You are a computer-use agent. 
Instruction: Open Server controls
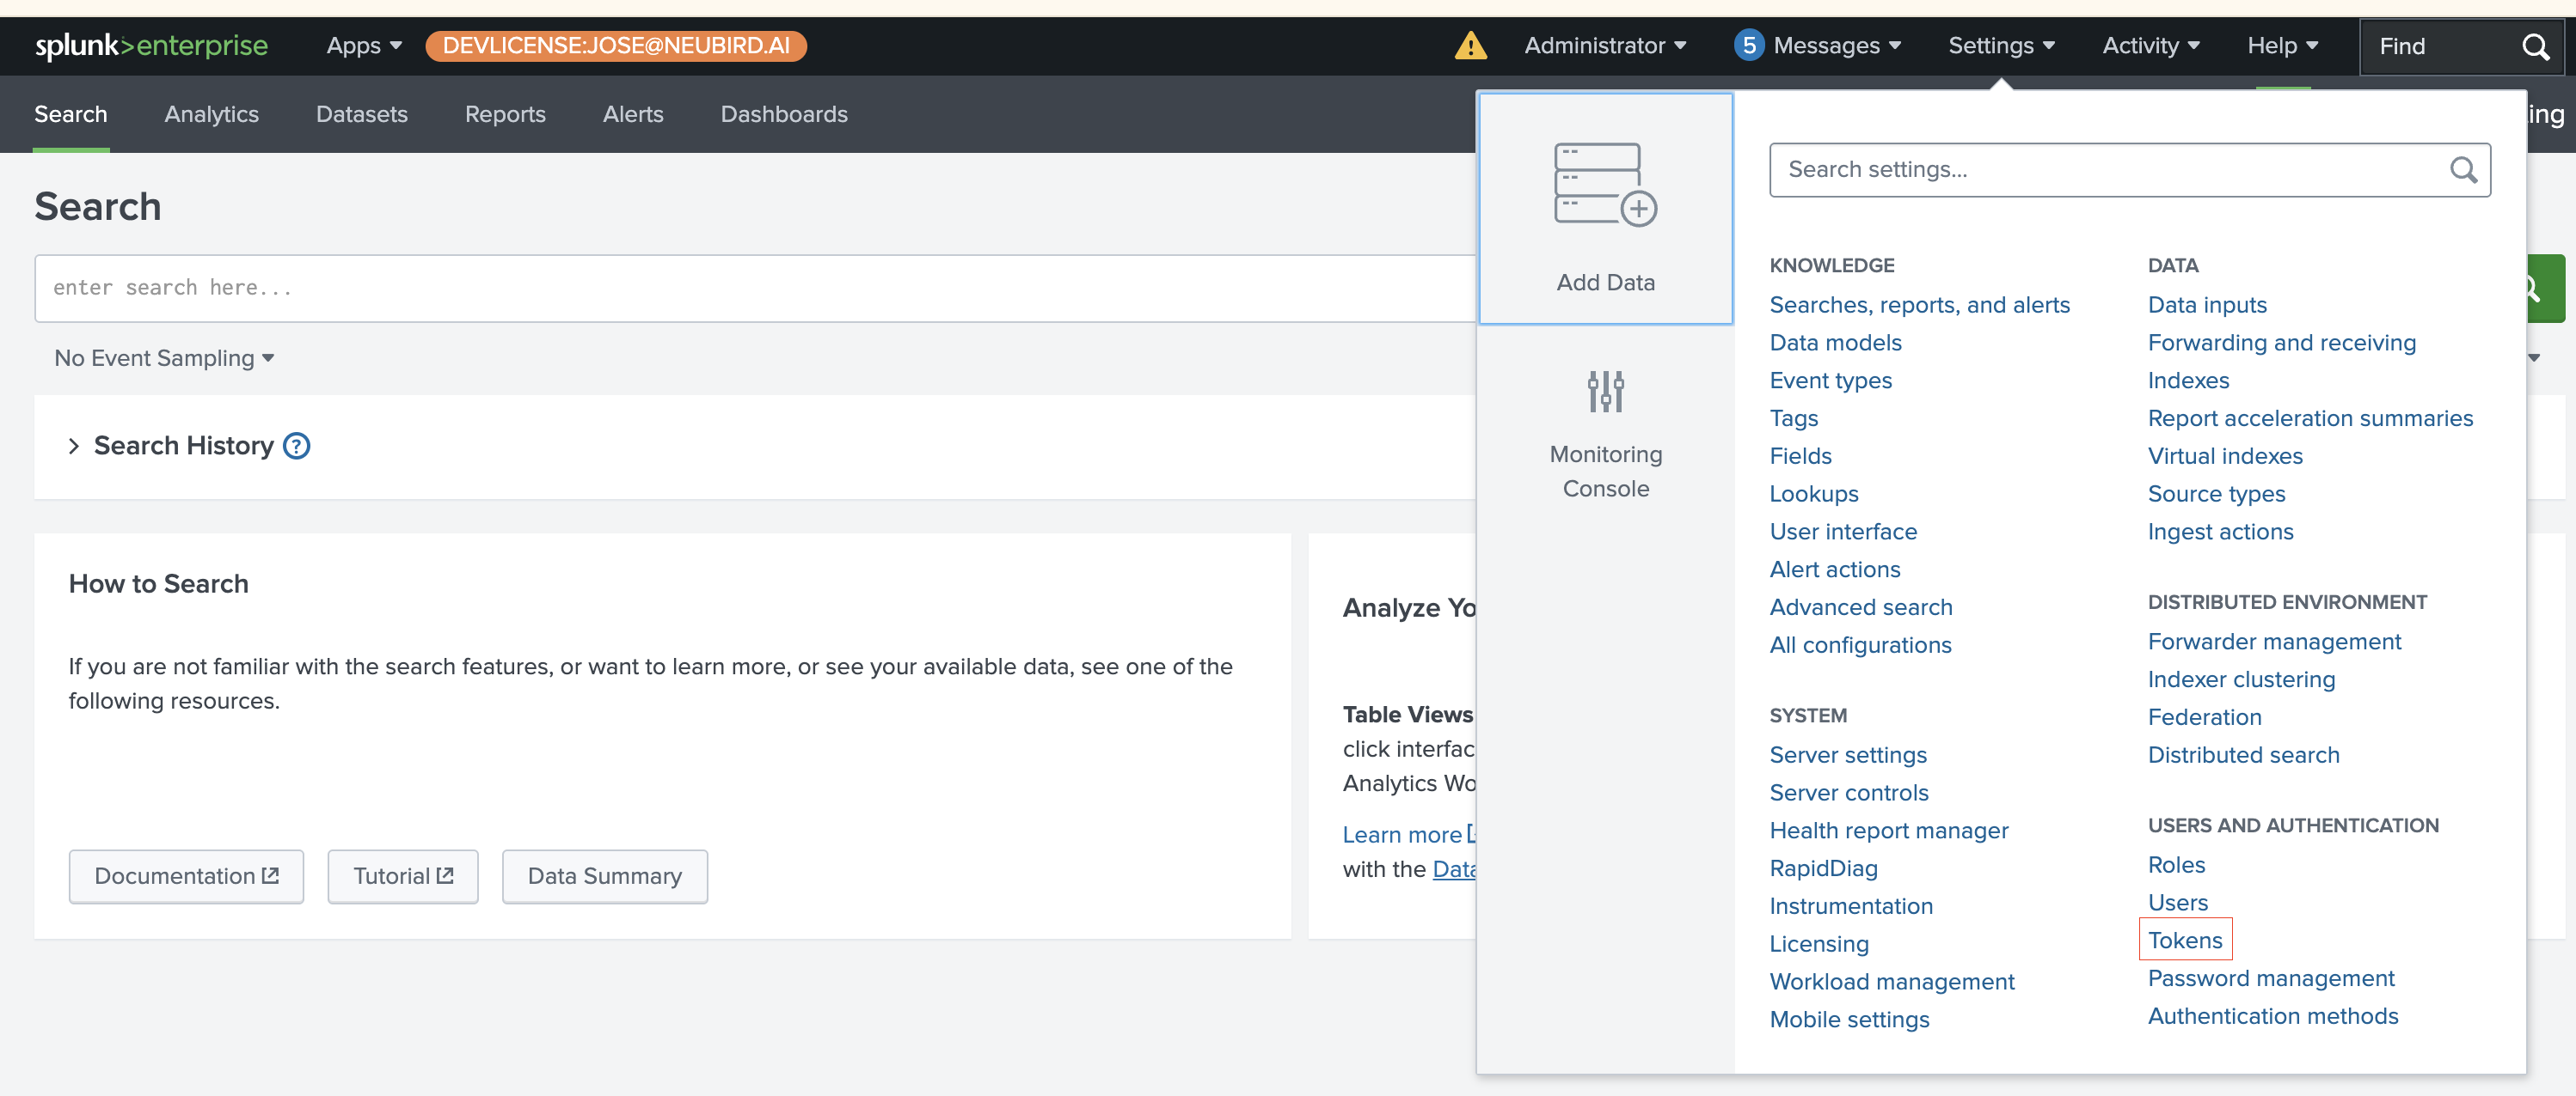tap(1848, 794)
